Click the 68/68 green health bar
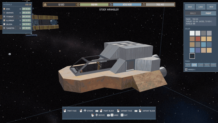The width and height of the screenshot is (218, 123). pyautogui.click(x=94, y=4)
